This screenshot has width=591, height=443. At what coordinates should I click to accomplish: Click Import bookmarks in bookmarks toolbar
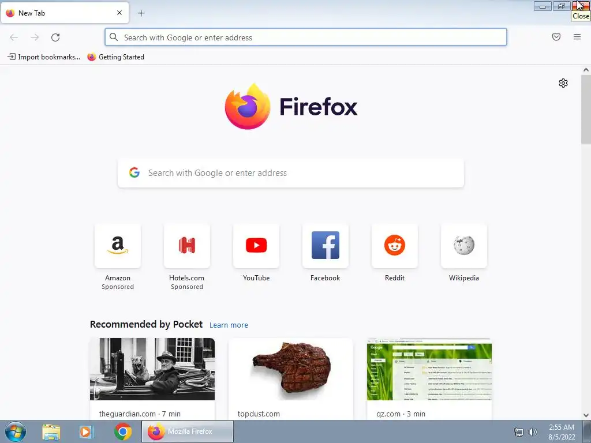pos(44,57)
